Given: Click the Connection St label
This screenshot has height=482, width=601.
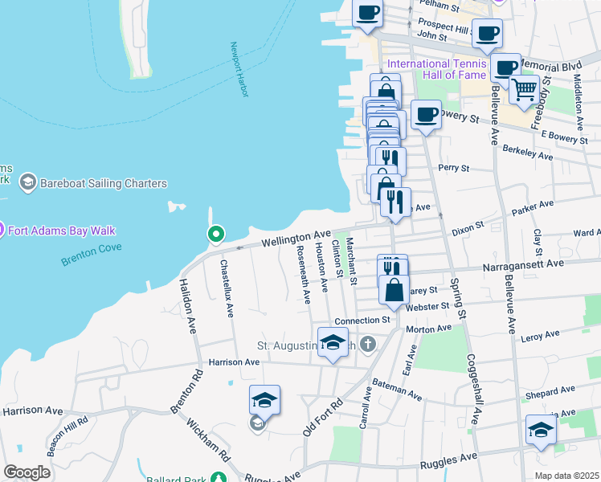Looking at the screenshot, I should (362, 321).
